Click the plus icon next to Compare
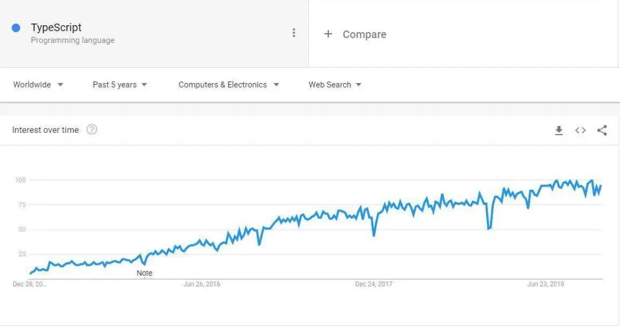Image resolution: width=620 pixels, height=326 pixels. pos(328,34)
